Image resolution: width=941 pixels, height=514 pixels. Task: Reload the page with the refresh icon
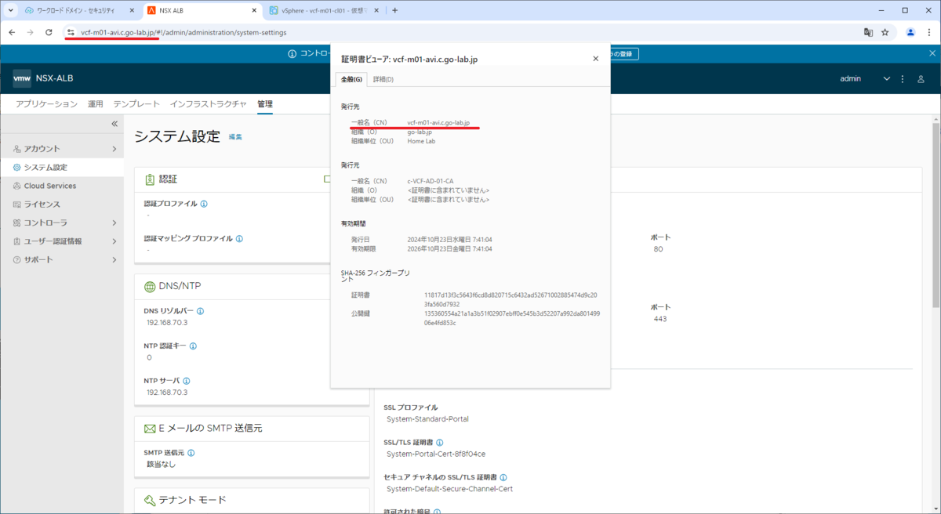pyautogui.click(x=49, y=32)
